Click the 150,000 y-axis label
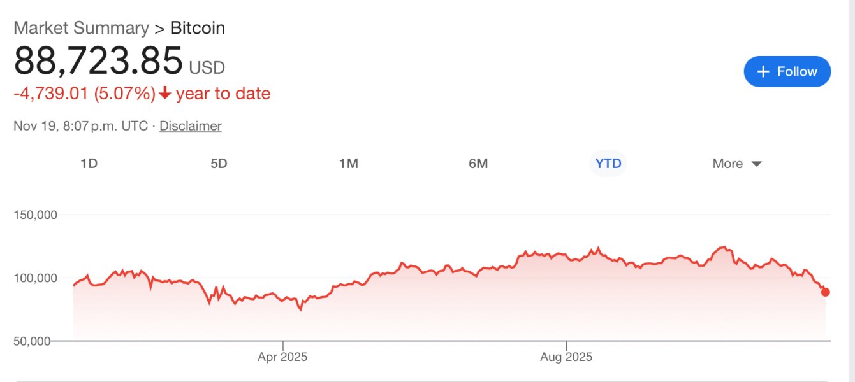 tap(36, 215)
